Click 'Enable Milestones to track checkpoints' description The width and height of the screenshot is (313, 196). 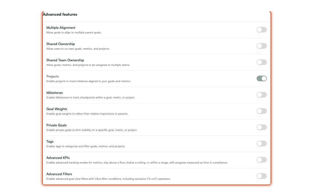click(91, 98)
